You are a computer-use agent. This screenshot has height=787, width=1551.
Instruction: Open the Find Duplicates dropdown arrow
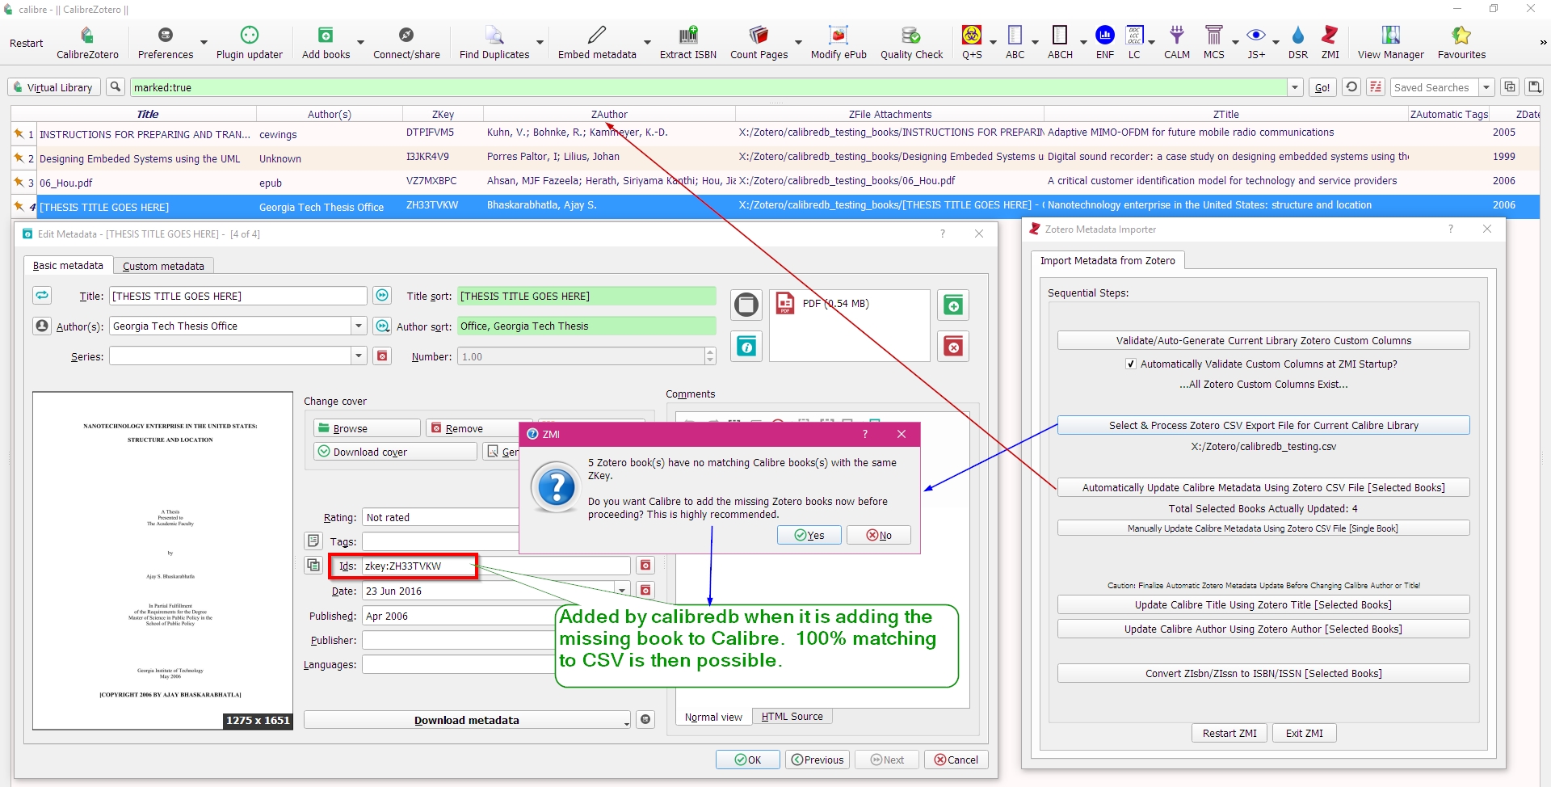[x=540, y=43]
